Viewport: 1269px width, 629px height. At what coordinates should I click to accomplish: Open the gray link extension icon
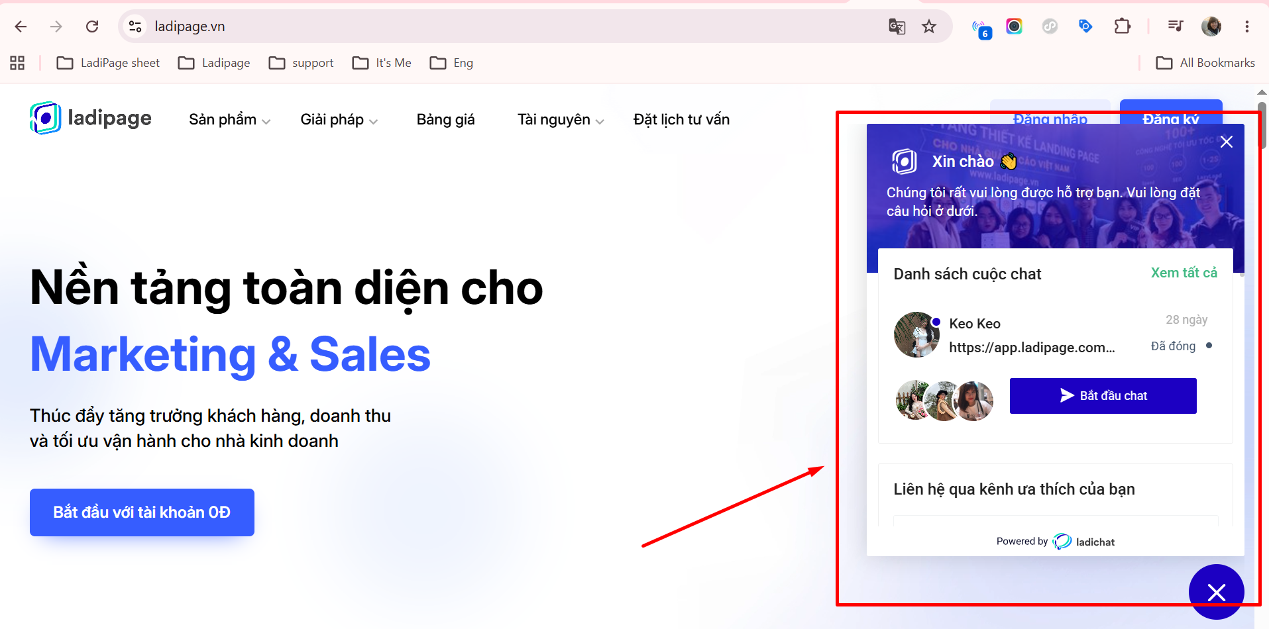coord(1050,26)
